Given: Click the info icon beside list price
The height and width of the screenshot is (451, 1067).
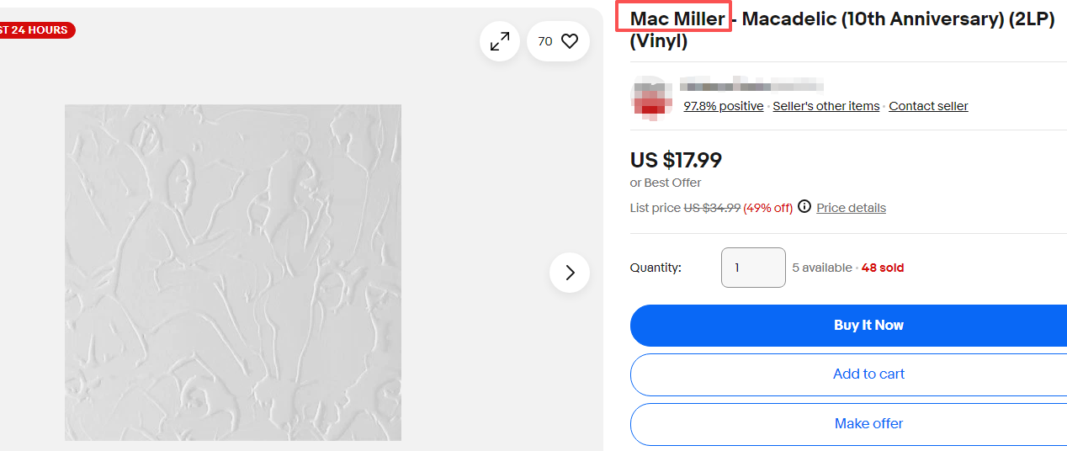Looking at the screenshot, I should (804, 207).
